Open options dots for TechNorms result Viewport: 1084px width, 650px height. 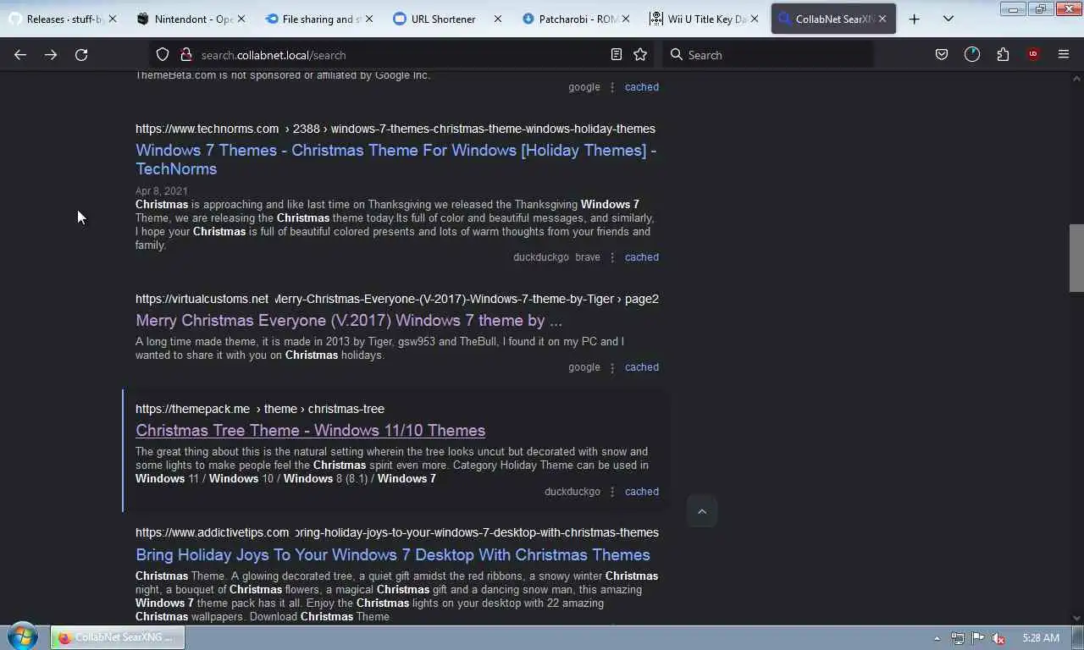(x=612, y=257)
